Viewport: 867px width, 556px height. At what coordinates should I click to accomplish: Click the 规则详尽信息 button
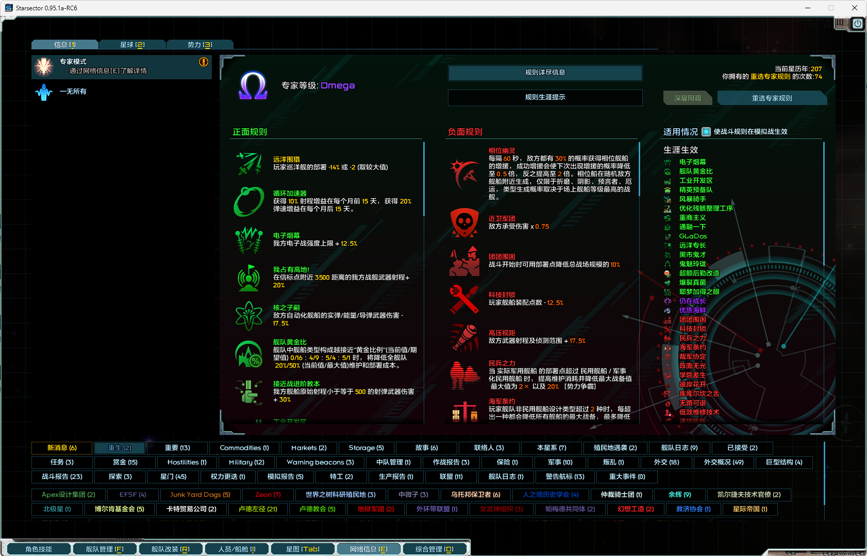click(x=545, y=73)
